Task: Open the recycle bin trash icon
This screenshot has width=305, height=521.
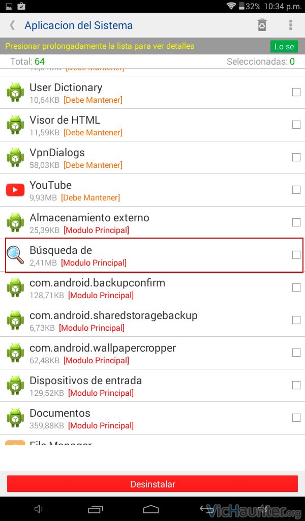Action: 262,25
